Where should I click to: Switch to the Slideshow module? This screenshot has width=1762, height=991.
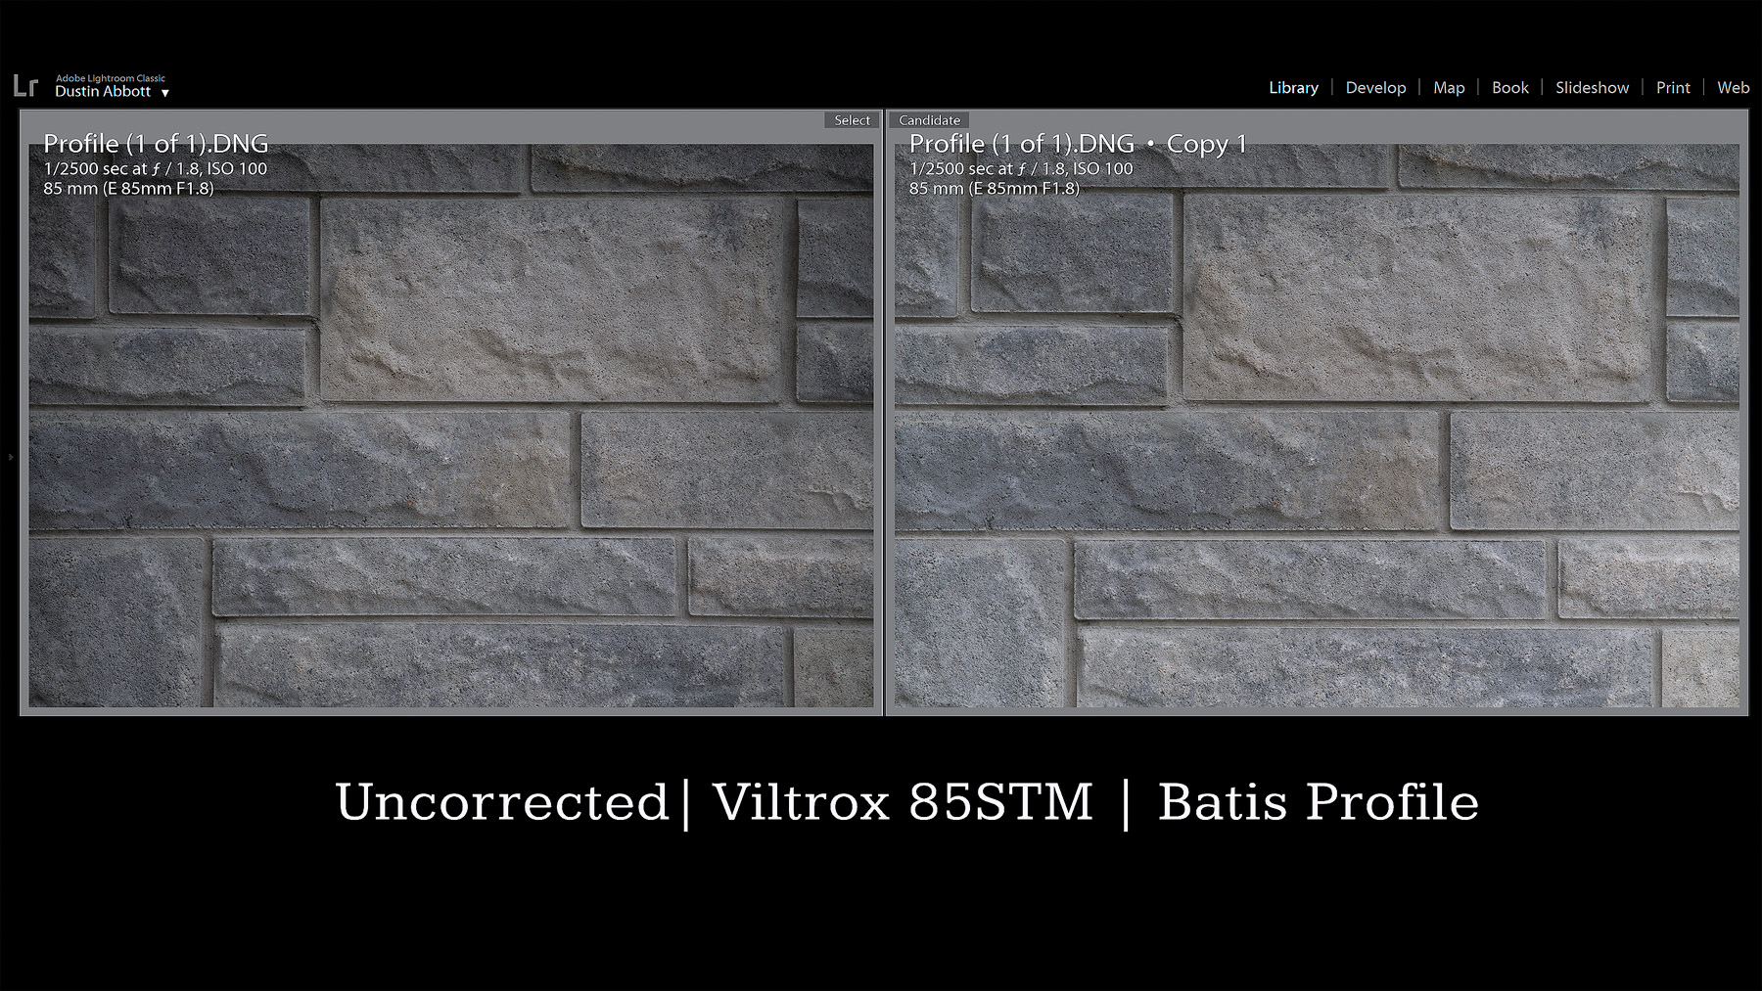click(x=1592, y=88)
